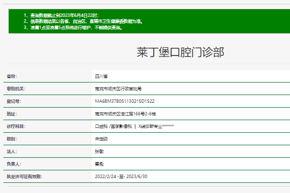Click the 负责人 label

pyautogui.click(x=14, y=164)
